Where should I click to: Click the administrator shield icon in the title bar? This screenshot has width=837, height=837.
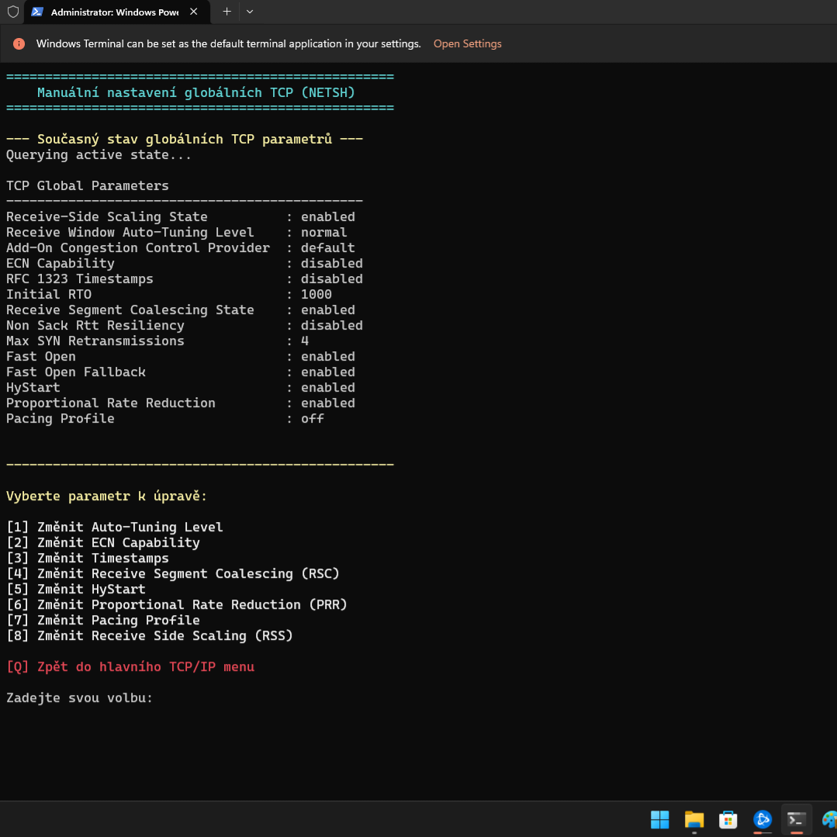(13, 12)
